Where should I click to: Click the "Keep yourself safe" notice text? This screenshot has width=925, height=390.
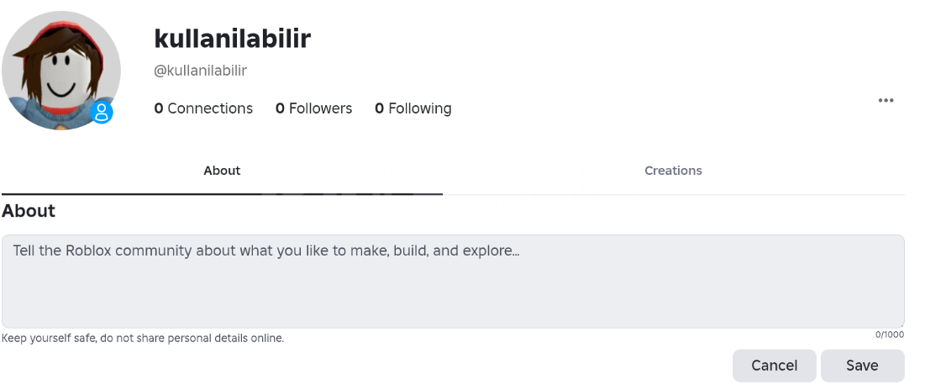143,339
